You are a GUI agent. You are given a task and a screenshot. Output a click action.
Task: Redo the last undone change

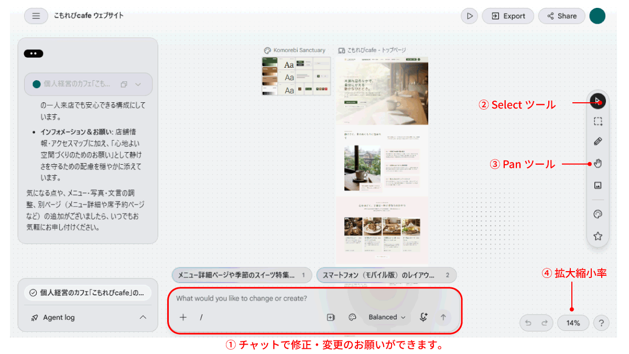(544, 323)
